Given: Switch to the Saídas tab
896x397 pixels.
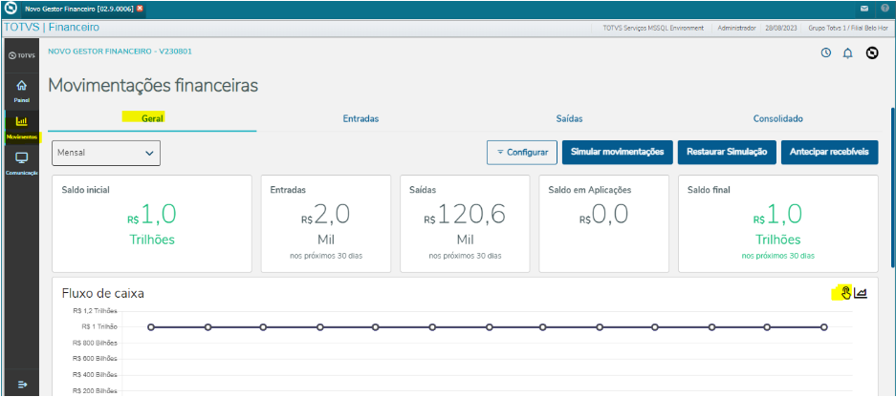Looking at the screenshot, I should (x=569, y=118).
